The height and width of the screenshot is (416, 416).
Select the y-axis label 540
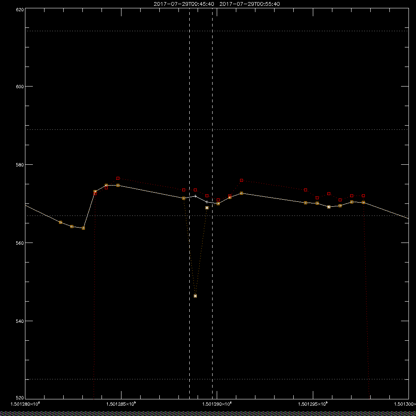20,321
